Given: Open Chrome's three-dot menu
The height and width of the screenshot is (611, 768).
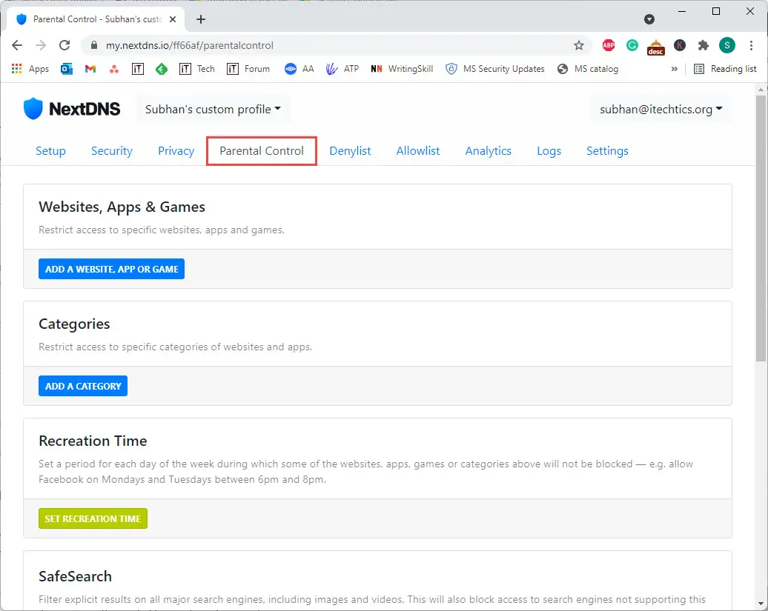Looking at the screenshot, I should (x=751, y=45).
